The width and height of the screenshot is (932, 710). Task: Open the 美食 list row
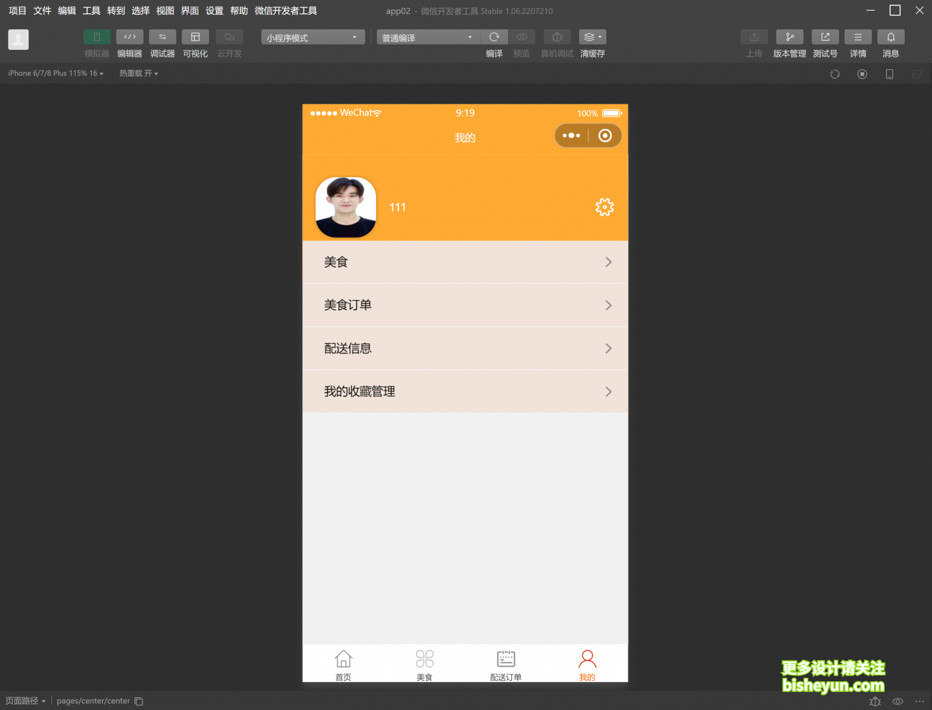pyautogui.click(x=465, y=262)
